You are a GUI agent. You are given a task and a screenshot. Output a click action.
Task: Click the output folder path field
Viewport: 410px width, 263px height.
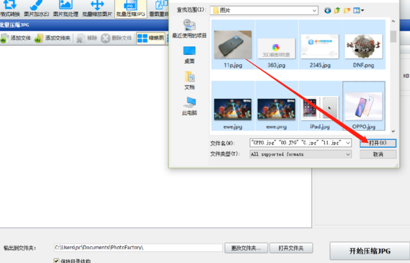(138, 248)
